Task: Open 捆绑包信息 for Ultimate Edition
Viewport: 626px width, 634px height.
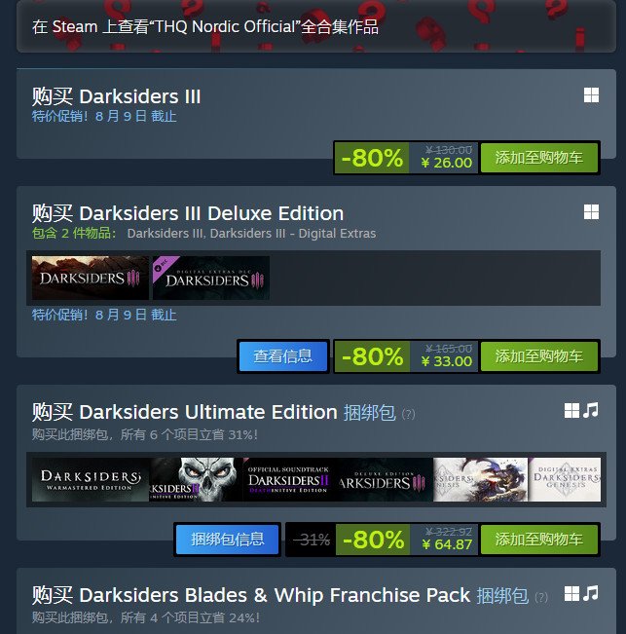Action: (x=228, y=540)
